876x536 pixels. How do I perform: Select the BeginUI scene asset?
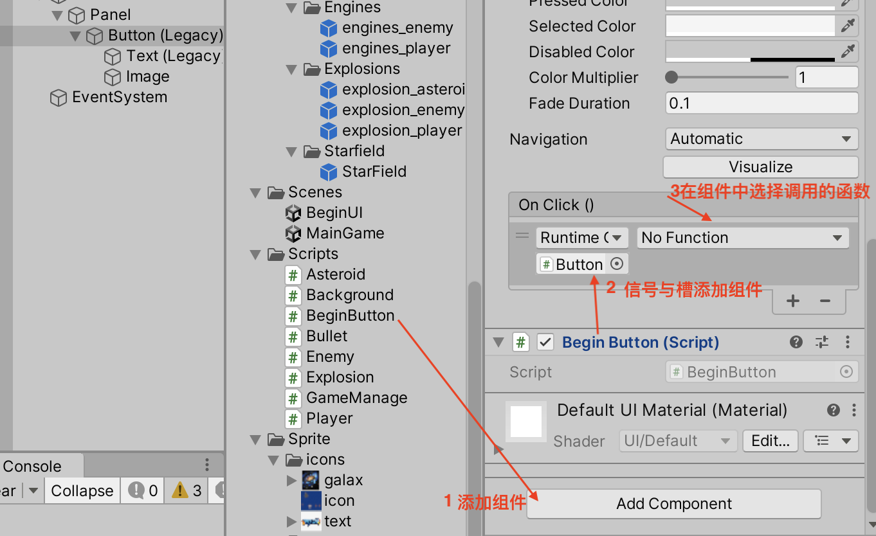334,213
